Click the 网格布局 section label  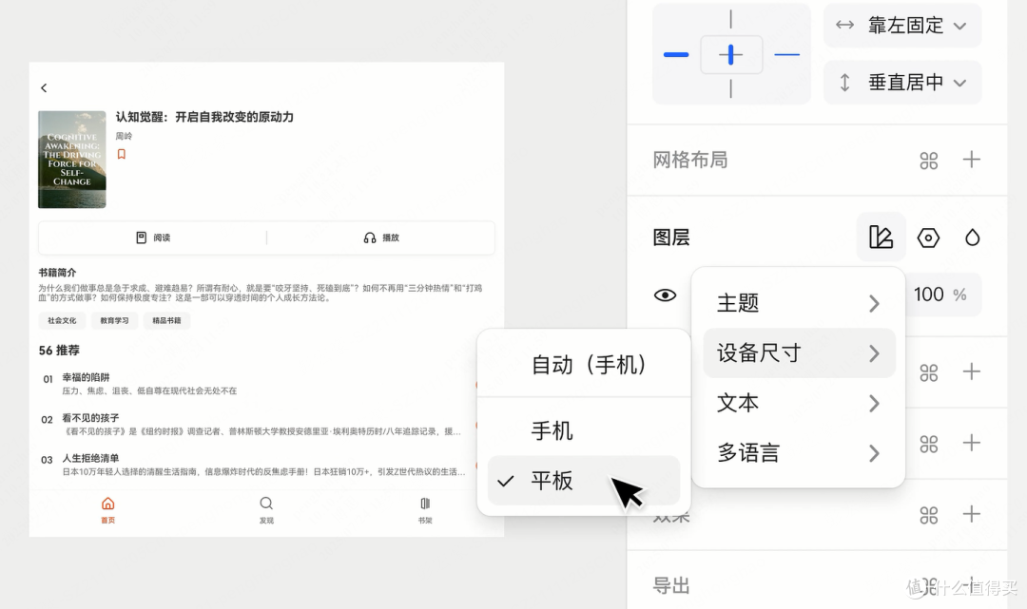(689, 160)
